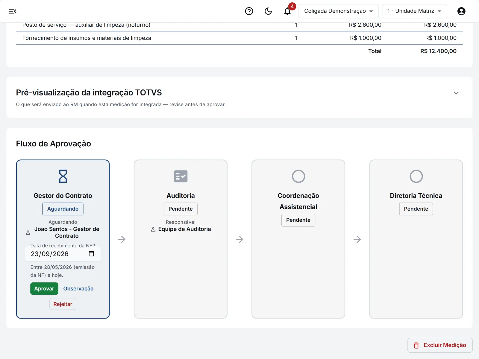Expand Pré-visualização da integração TOTVS chevron

click(456, 93)
